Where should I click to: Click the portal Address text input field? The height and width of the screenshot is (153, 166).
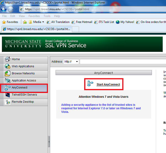tap(123, 61)
